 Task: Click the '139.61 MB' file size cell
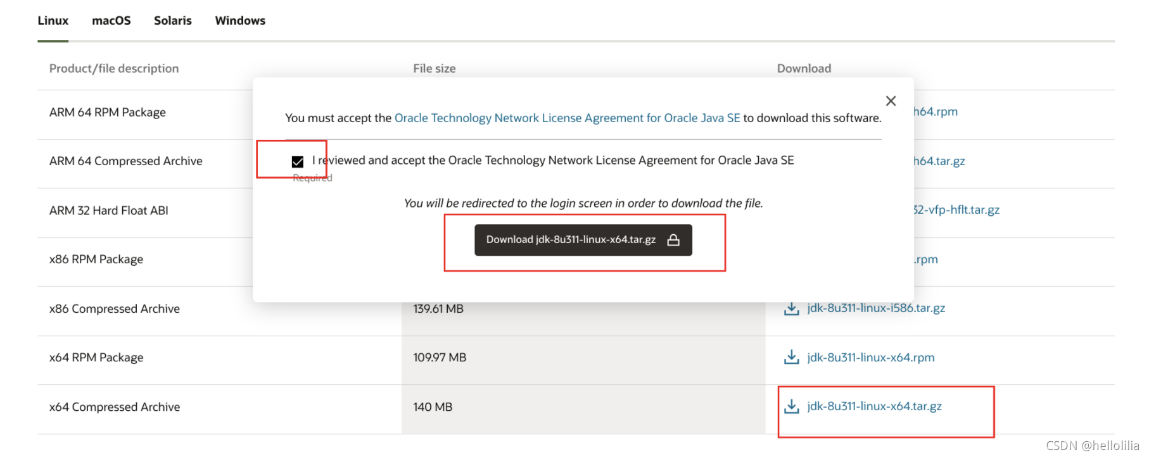(438, 308)
